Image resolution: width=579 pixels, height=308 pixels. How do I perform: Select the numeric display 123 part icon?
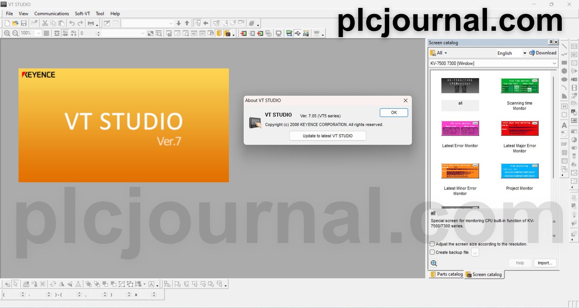[x=574, y=46]
